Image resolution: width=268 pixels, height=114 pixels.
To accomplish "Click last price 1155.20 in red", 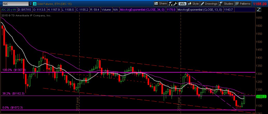I will pos(260,4).
